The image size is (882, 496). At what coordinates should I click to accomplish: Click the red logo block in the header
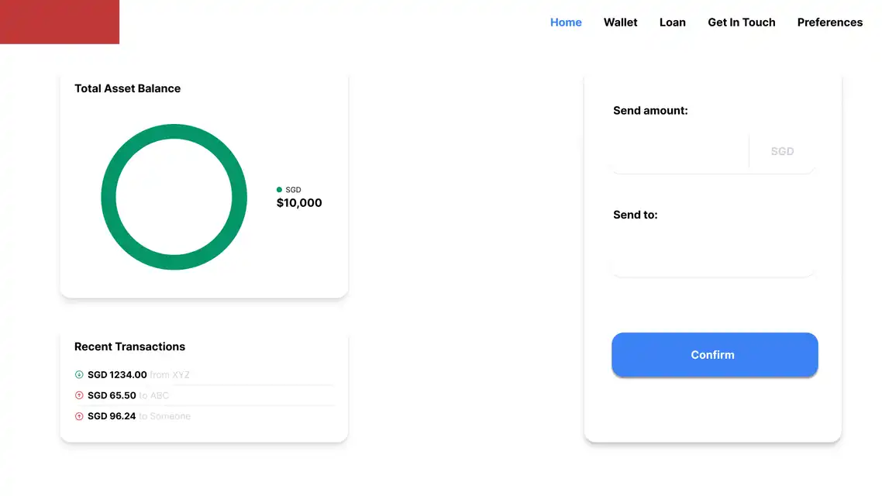pyautogui.click(x=60, y=22)
